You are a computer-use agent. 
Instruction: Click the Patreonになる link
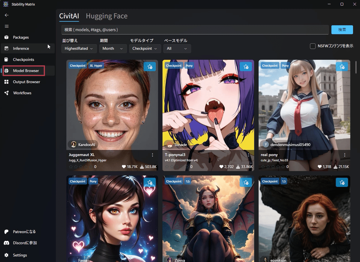tap(24, 232)
